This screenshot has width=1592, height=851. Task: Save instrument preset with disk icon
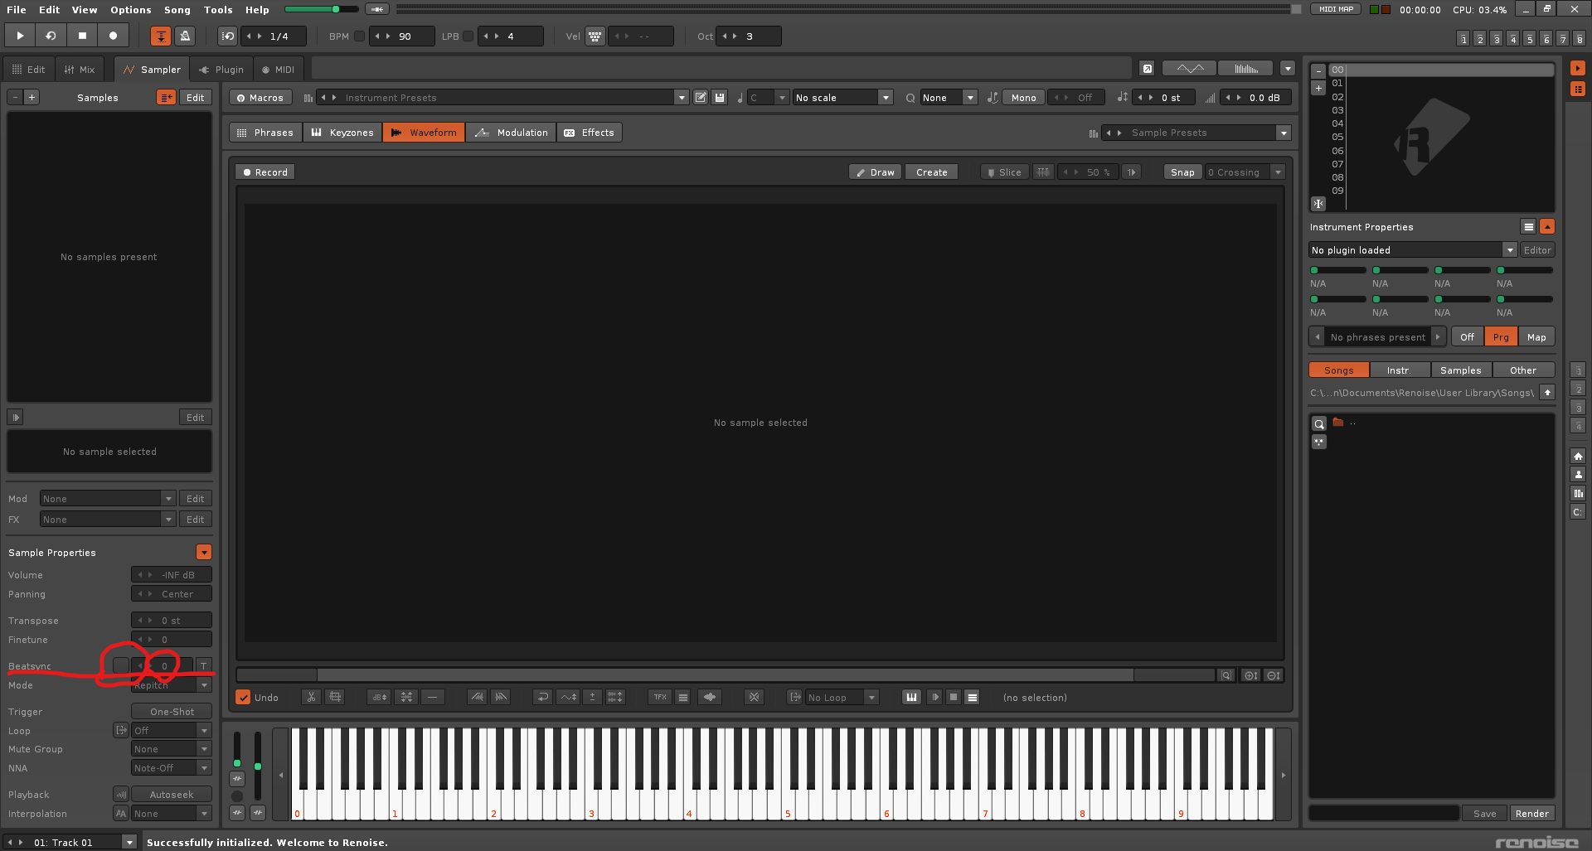[x=720, y=98]
